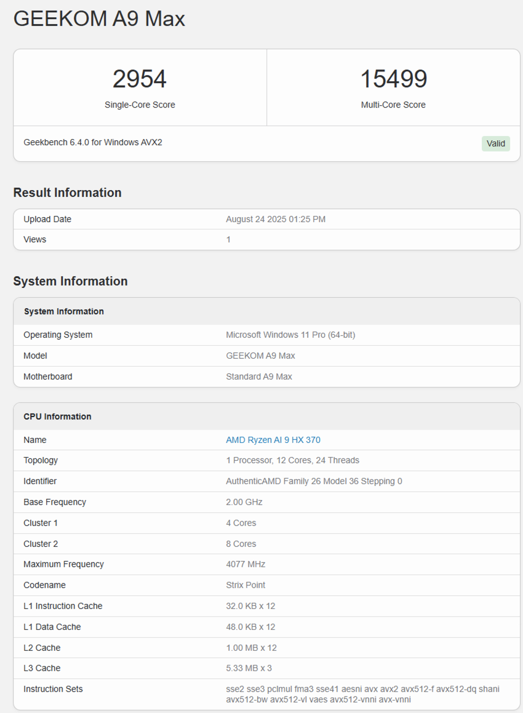The height and width of the screenshot is (713, 523).
Task: Click the multi-core score value 15499
Action: (x=393, y=79)
